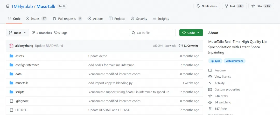The image size is (280, 115).
Task: Click aidenyzhang's avatar thumbnail
Action: tap(11, 46)
